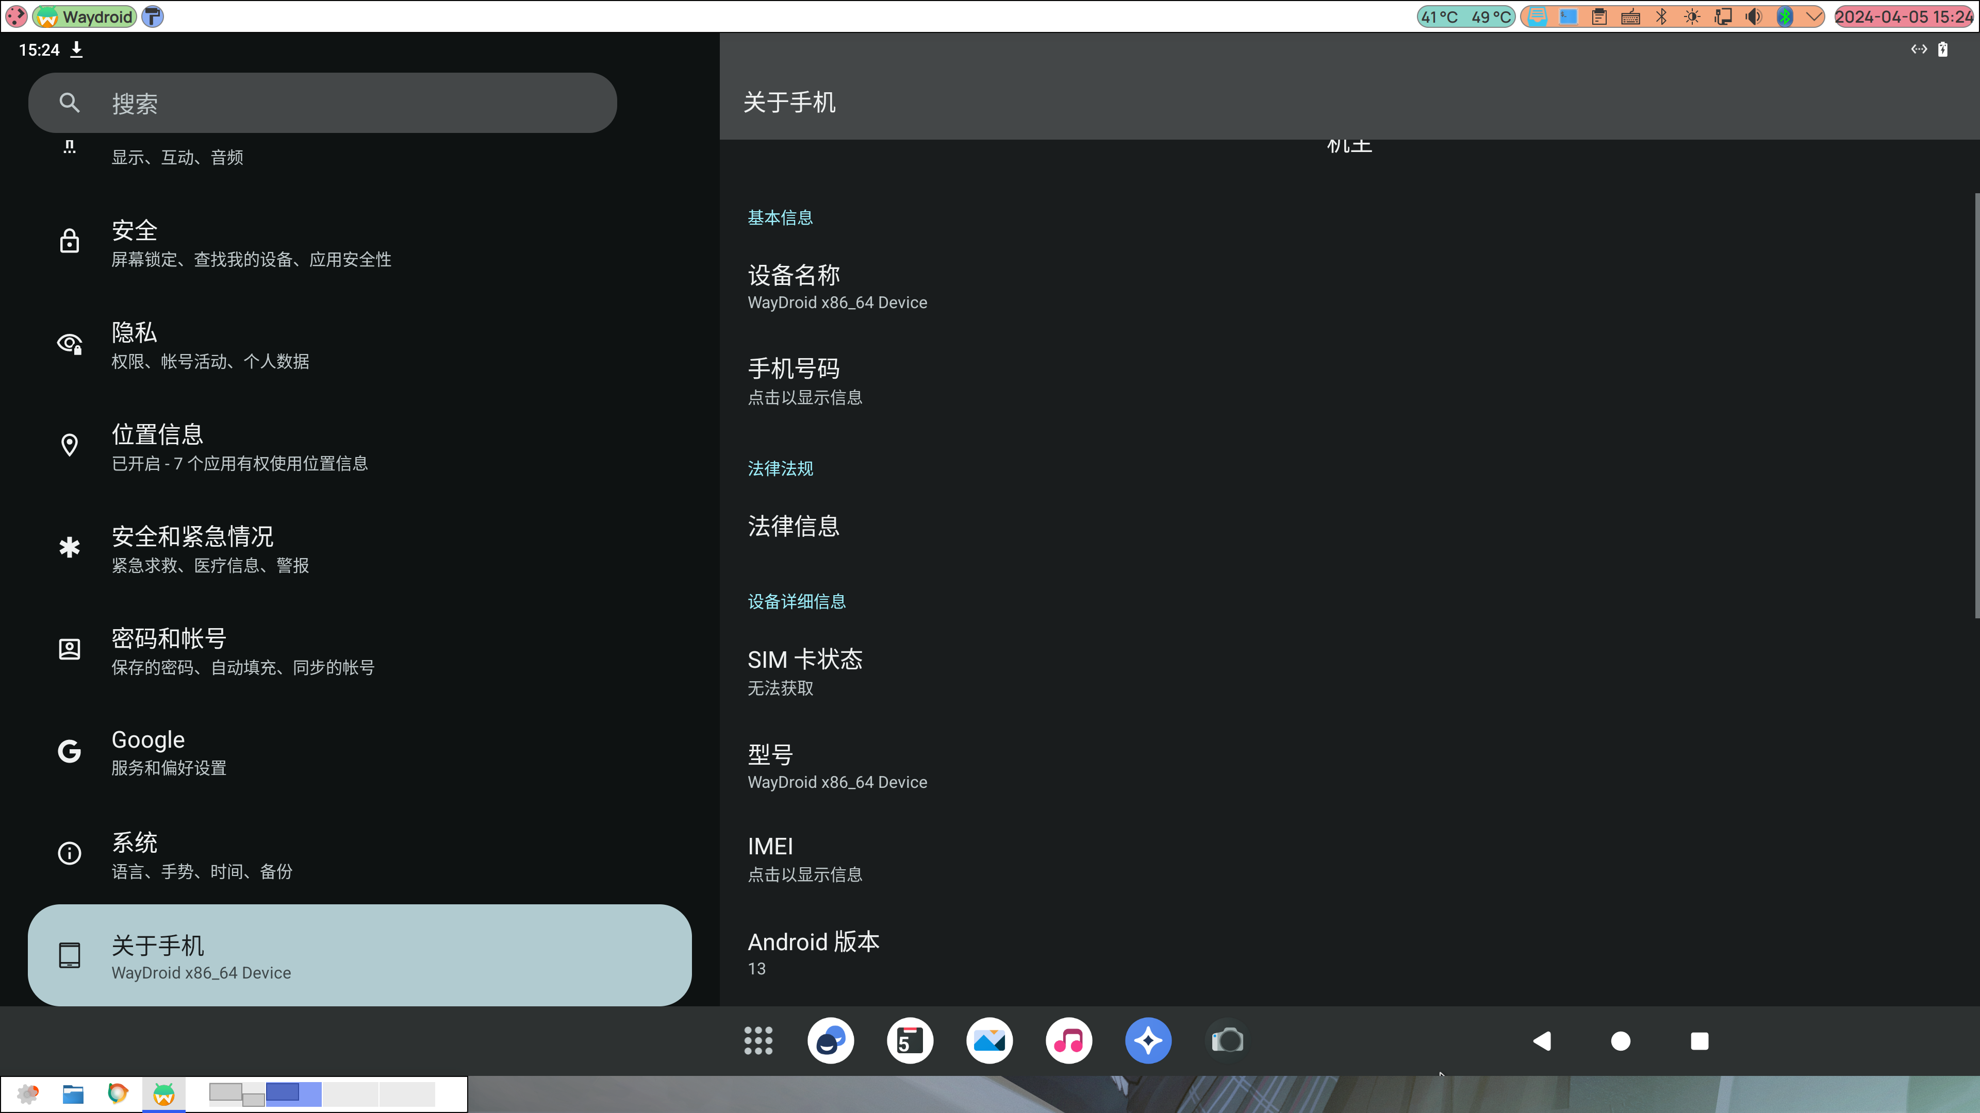Open the terminal applet in the system tray
The height and width of the screenshot is (1113, 1980).
pos(1568,16)
